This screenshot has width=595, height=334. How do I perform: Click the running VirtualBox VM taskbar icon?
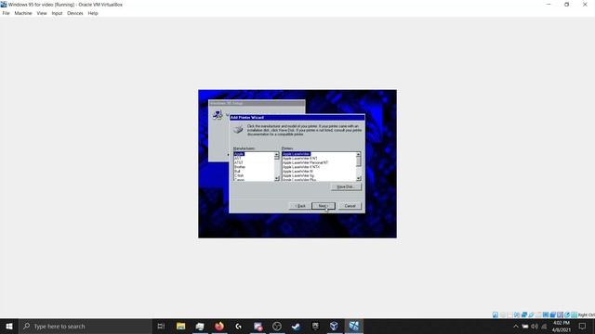coord(353,326)
